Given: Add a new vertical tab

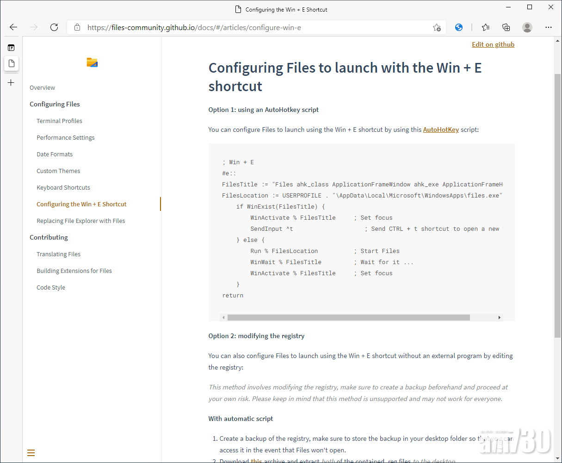Looking at the screenshot, I should [x=11, y=83].
